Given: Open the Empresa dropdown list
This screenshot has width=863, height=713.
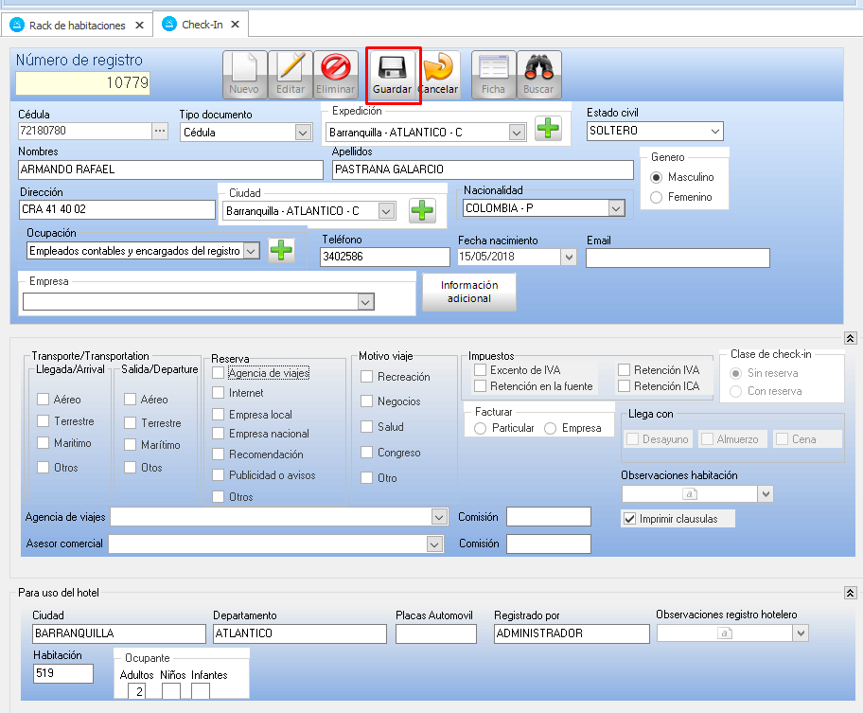Looking at the screenshot, I should point(365,301).
